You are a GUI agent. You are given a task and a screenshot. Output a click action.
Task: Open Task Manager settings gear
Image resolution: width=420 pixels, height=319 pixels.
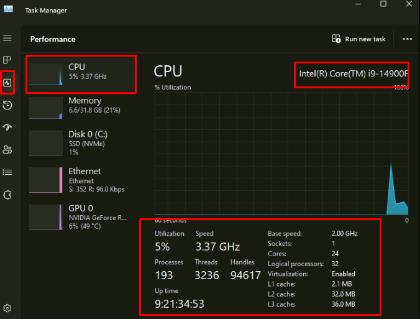click(7, 308)
